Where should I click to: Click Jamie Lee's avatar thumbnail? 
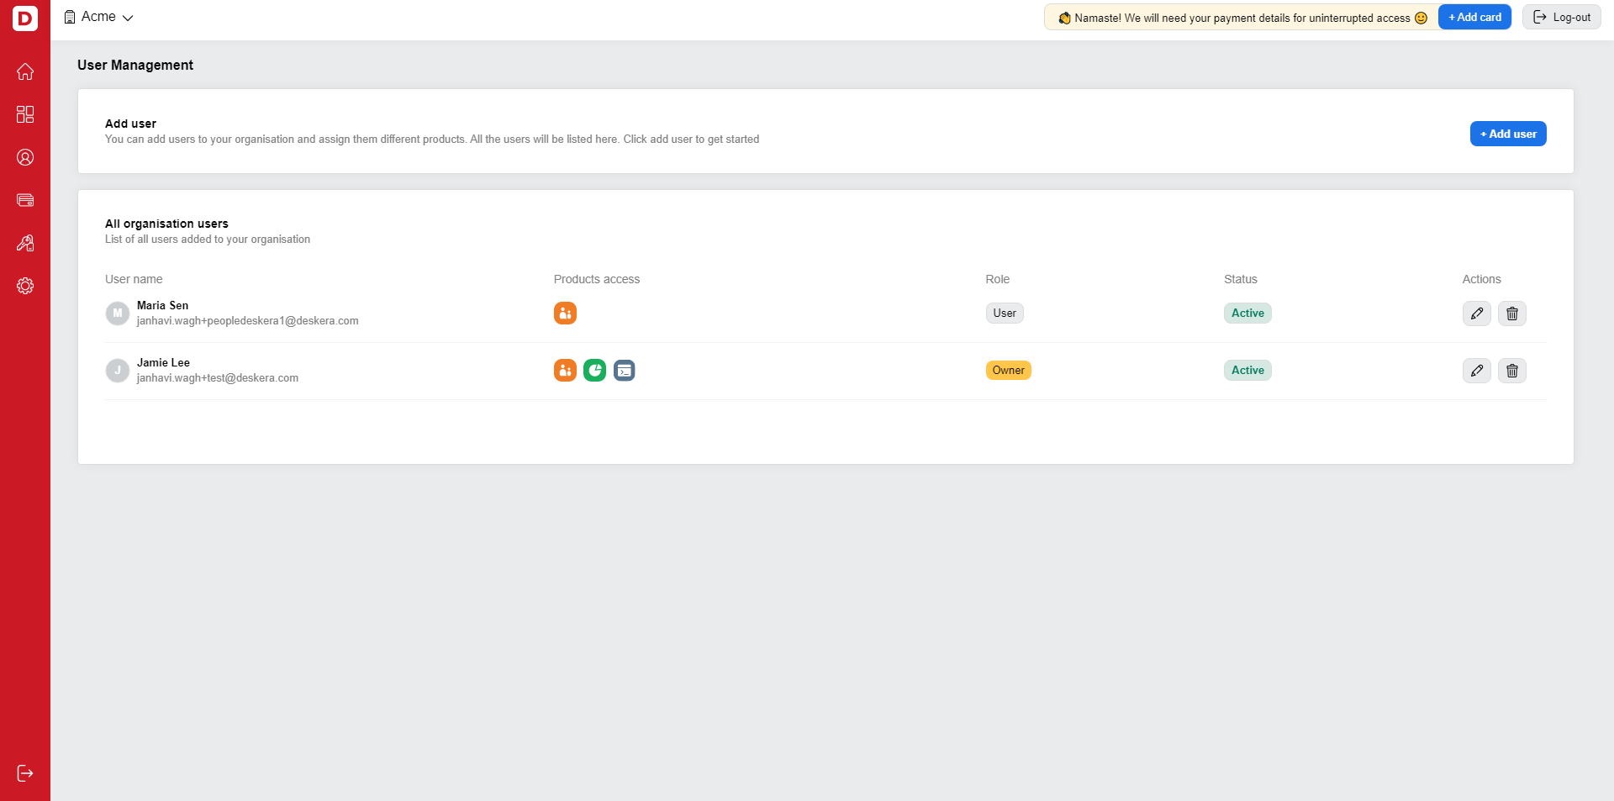(x=117, y=370)
